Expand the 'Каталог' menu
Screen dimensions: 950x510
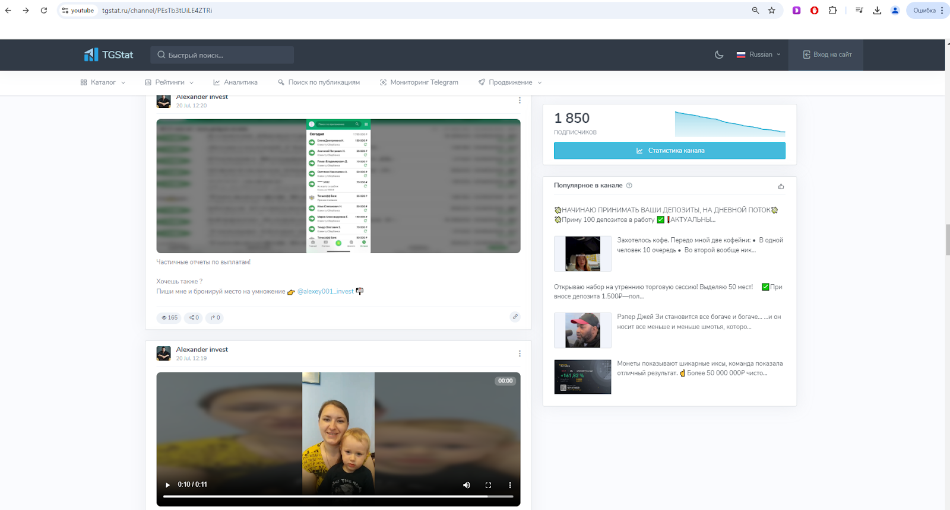coord(103,82)
